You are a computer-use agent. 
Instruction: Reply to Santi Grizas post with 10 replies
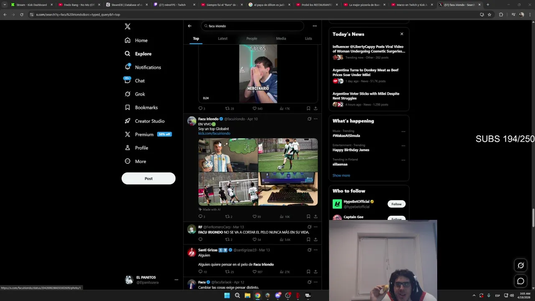pyautogui.click(x=202, y=272)
